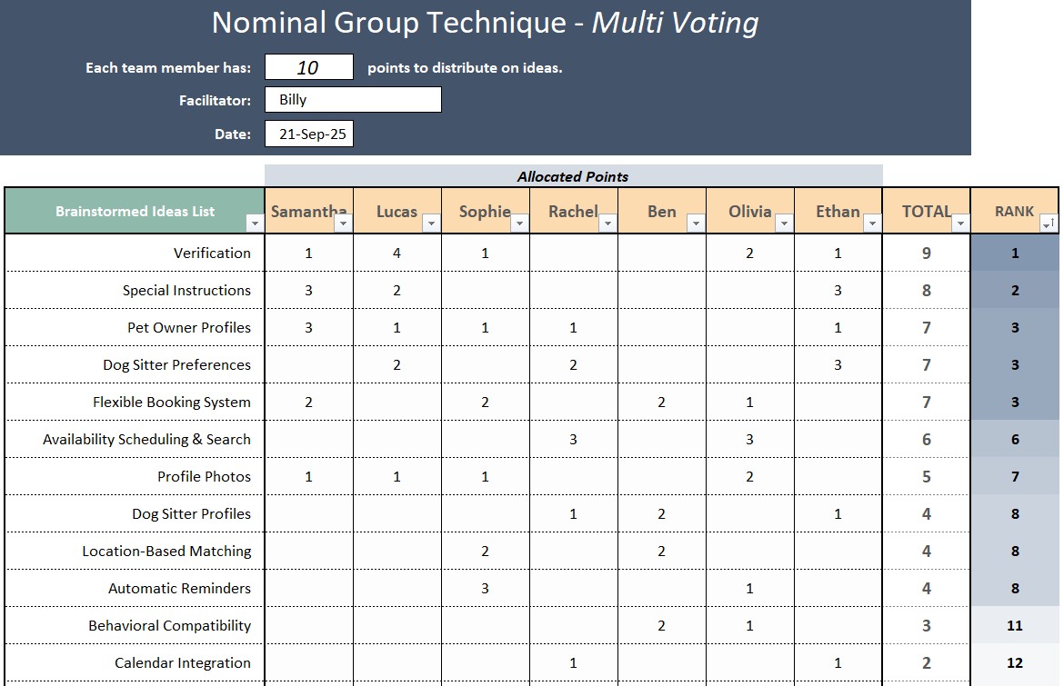Viewport: 1064px width, 686px height.
Task: Click the Facilitator field containing Billy
Action: point(353,100)
